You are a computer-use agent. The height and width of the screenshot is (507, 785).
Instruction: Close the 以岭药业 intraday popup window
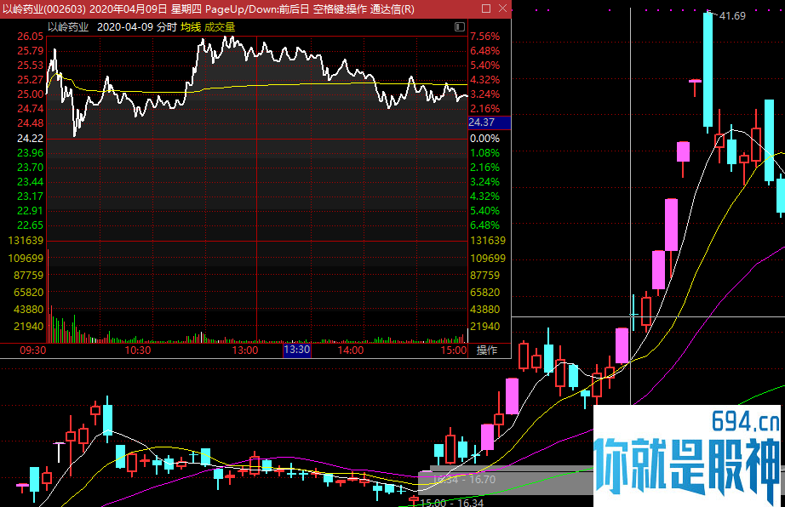coord(502,9)
